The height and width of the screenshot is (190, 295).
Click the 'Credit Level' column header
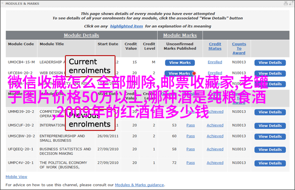149,46
